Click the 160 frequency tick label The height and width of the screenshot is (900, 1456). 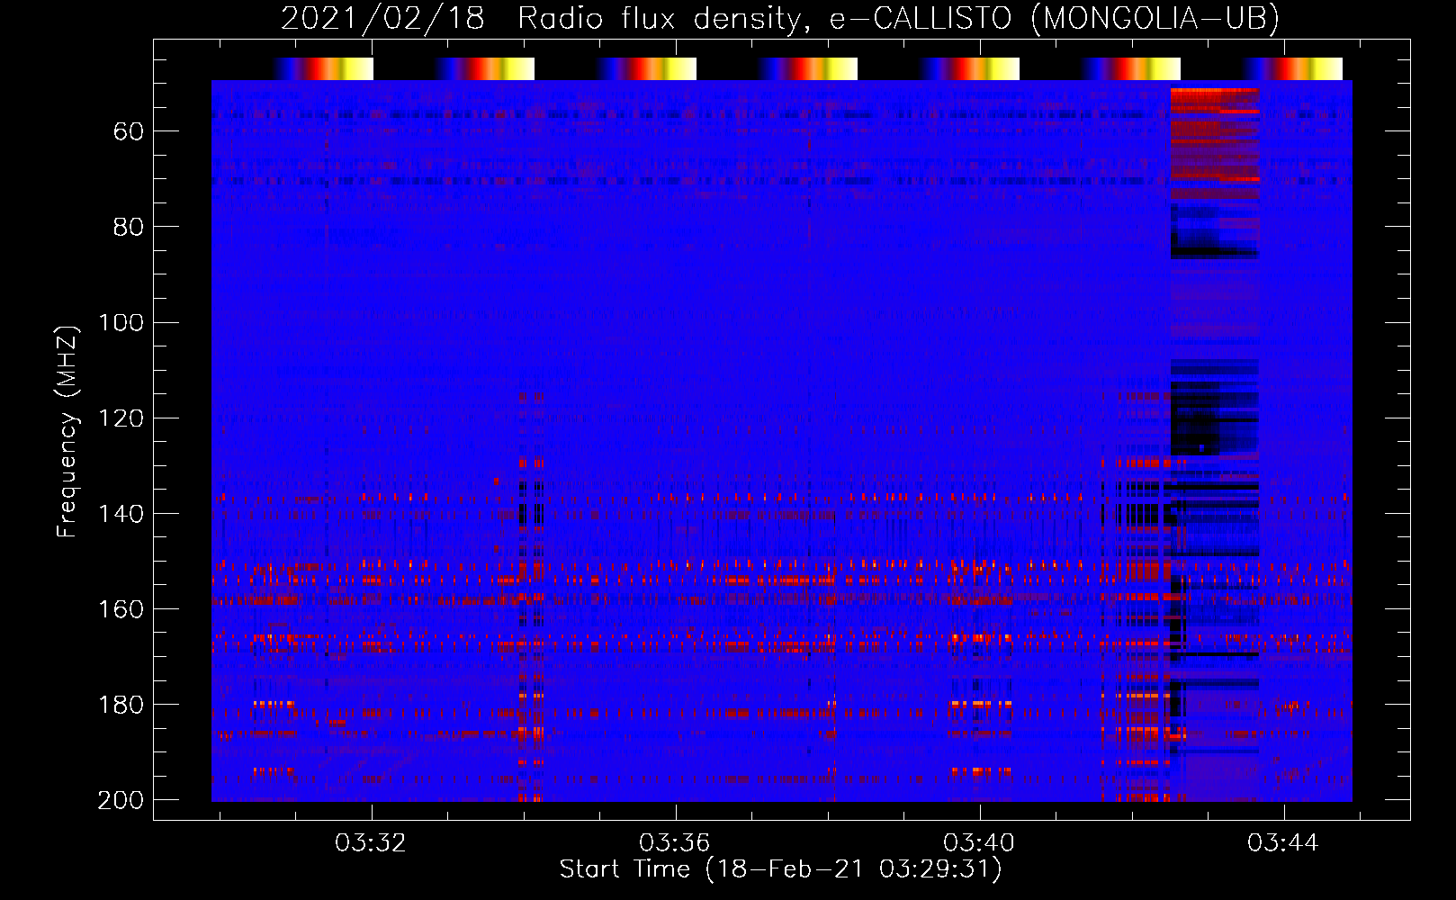coord(121,608)
